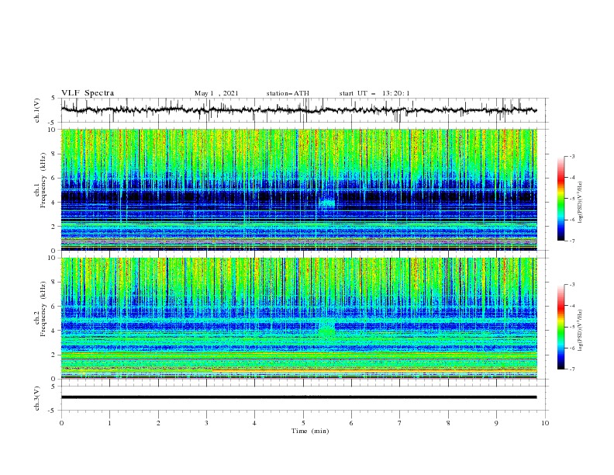Select the "start UT = 13:20: 1" text
614x475 pixels.
click(374, 93)
